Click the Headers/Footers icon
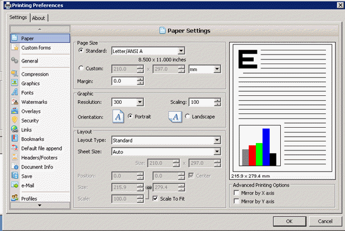This screenshot has height=231, width=345. 14,157
